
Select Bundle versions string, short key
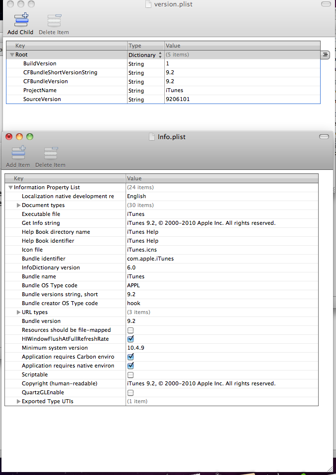[x=60, y=294]
